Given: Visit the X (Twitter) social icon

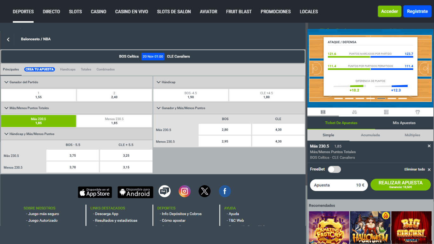Looking at the screenshot, I should click(205, 191).
